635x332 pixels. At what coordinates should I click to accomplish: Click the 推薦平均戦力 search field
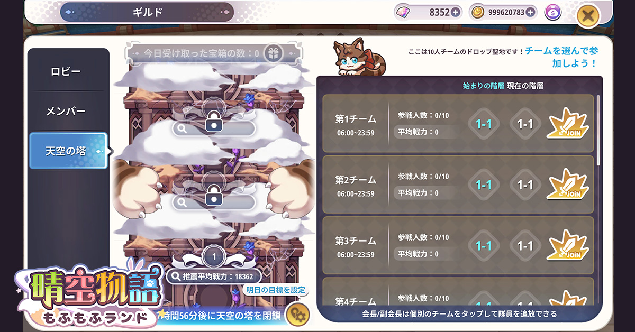(214, 276)
